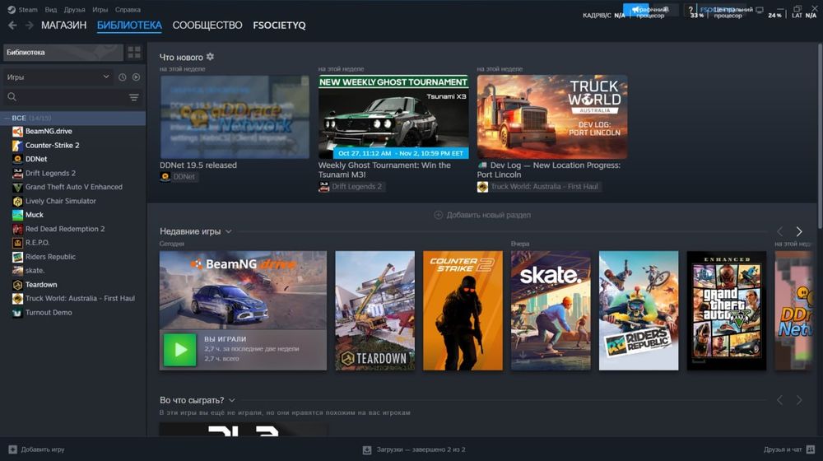Open the Игры menu

(x=100, y=9)
